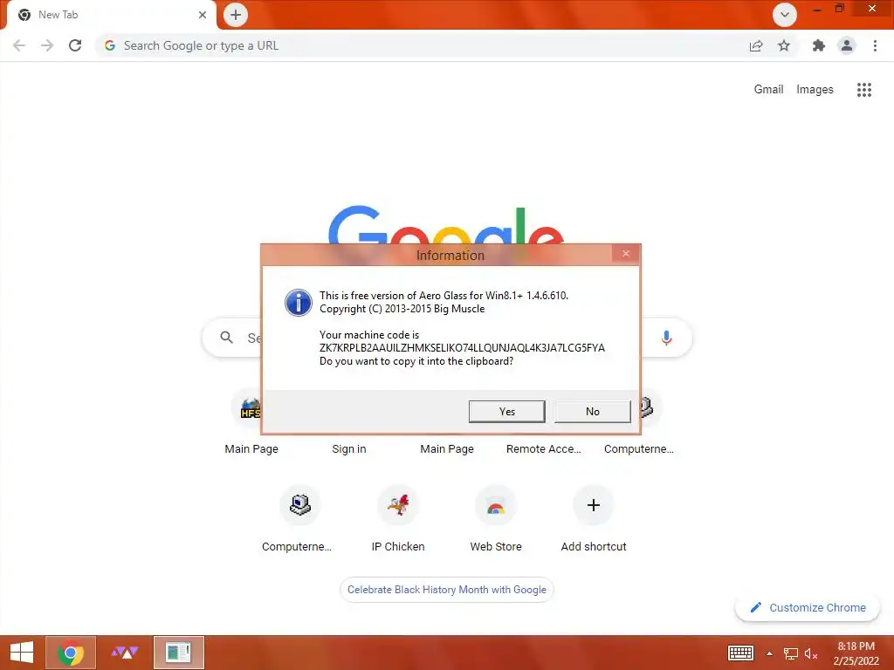Close the Information dialog with X

[625, 254]
